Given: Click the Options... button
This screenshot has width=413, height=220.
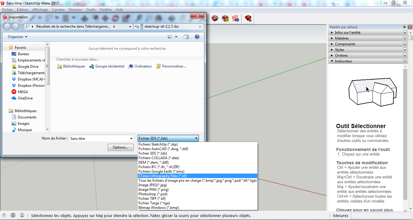Looking at the screenshot, I should (x=121, y=147).
